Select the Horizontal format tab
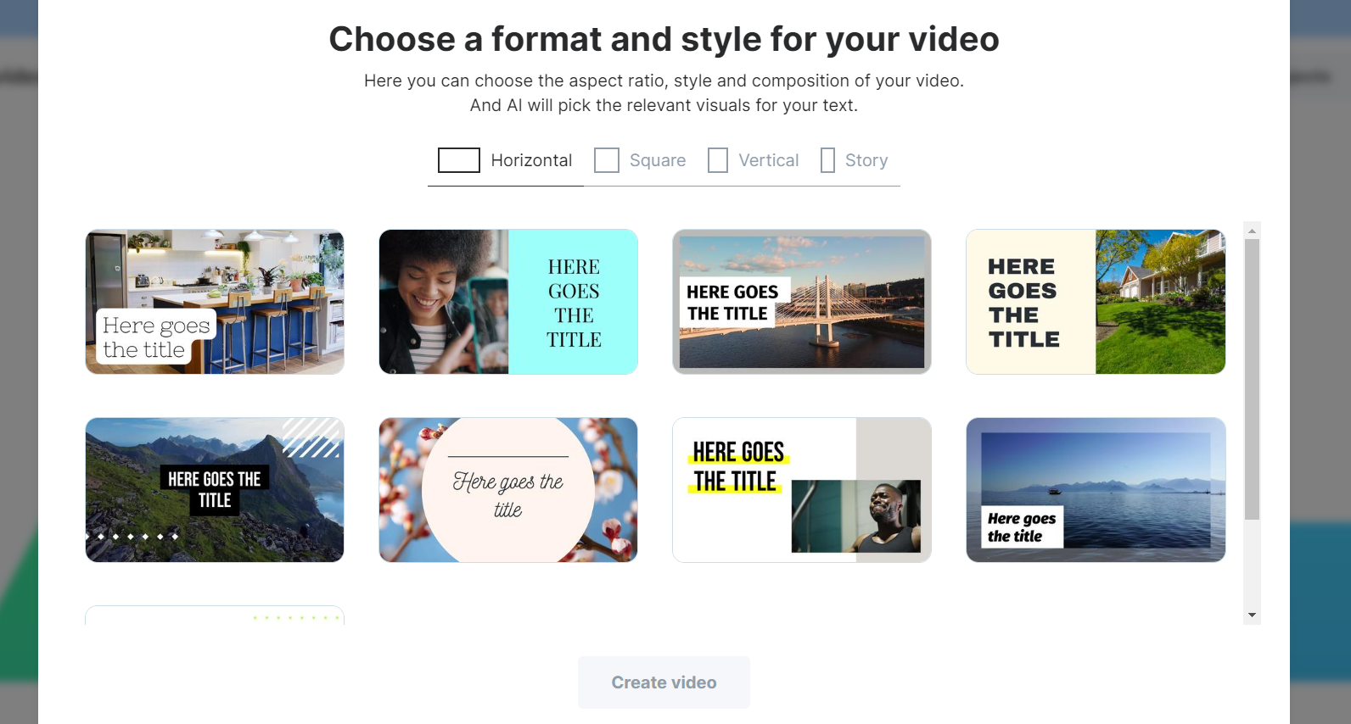1351x724 pixels. (506, 160)
